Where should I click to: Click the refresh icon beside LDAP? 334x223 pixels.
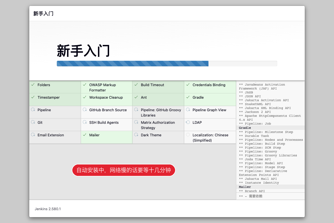(188, 122)
